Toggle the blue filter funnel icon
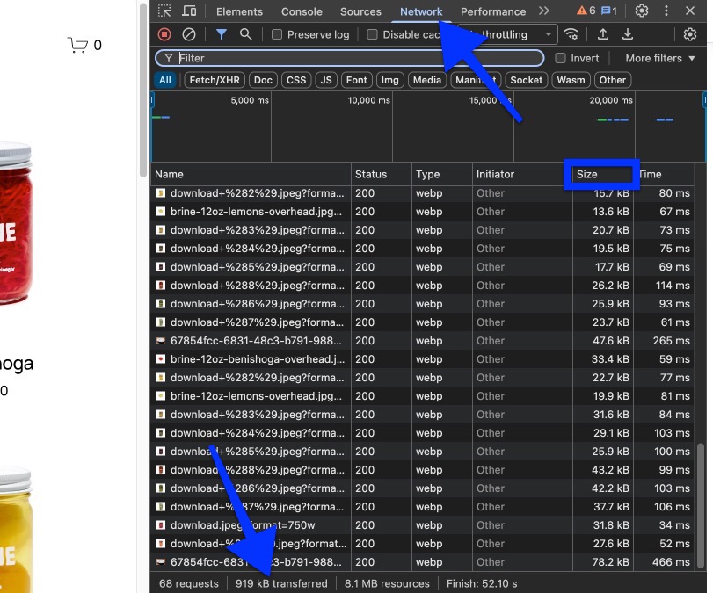 point(221,34)
